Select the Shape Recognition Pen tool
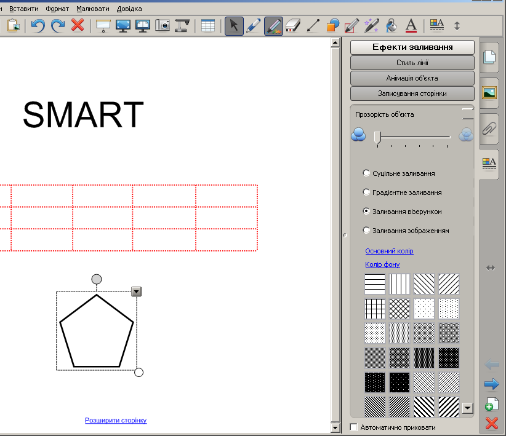 (x=352, y=26)
